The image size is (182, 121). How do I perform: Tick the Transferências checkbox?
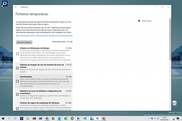[17, 81]
